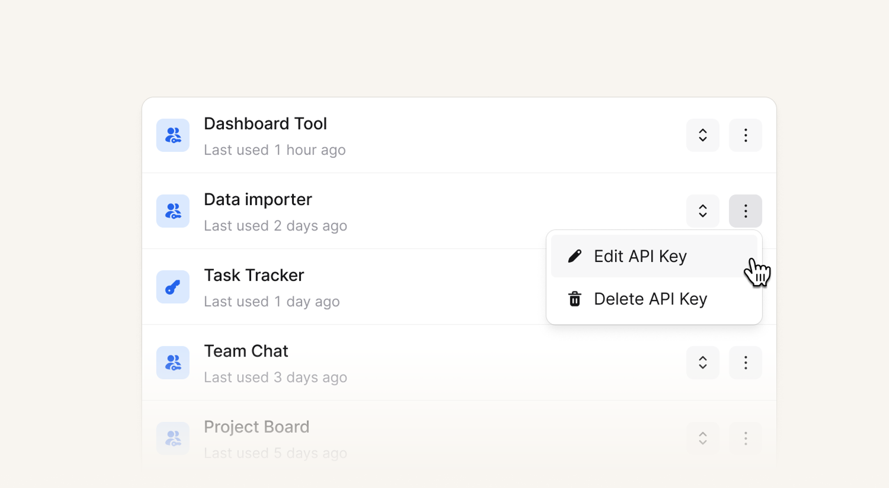This screenshot has height=488, width=889.
Task: Choose Delete API Key from the menu
Action: 650,299
